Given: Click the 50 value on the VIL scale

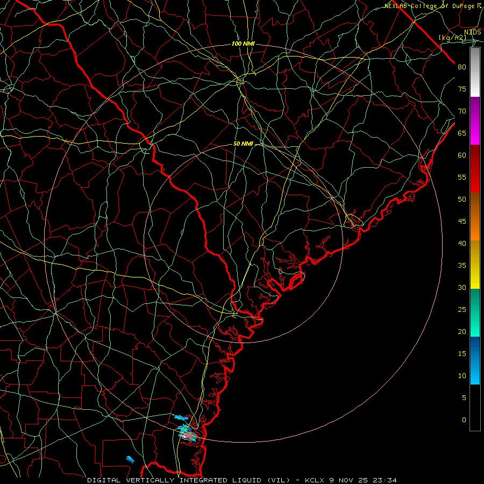Looking at the screenshot, I should coord(462,199).
